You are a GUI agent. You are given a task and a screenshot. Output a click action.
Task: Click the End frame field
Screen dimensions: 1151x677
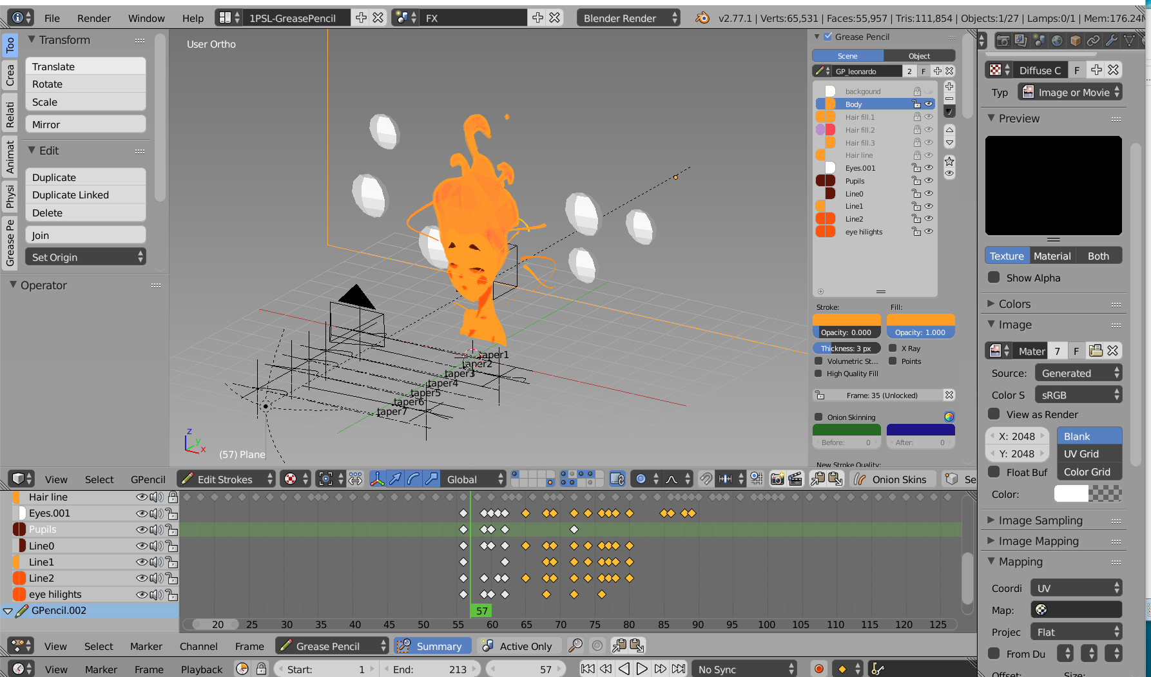click(430, 669)
